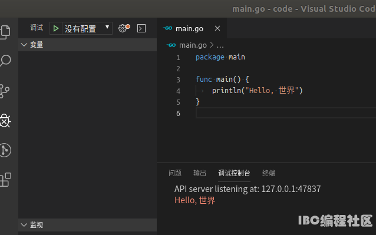Click the breadcrumb ellipsis after main.go
Image resolution: width=376 pixels, height=235 pixels.
tap(220, 45)
